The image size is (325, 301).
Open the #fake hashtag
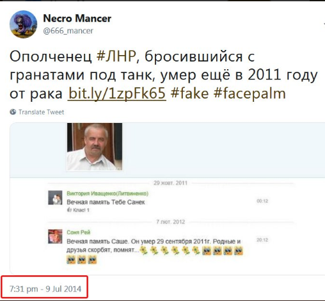tap(189, 94)
